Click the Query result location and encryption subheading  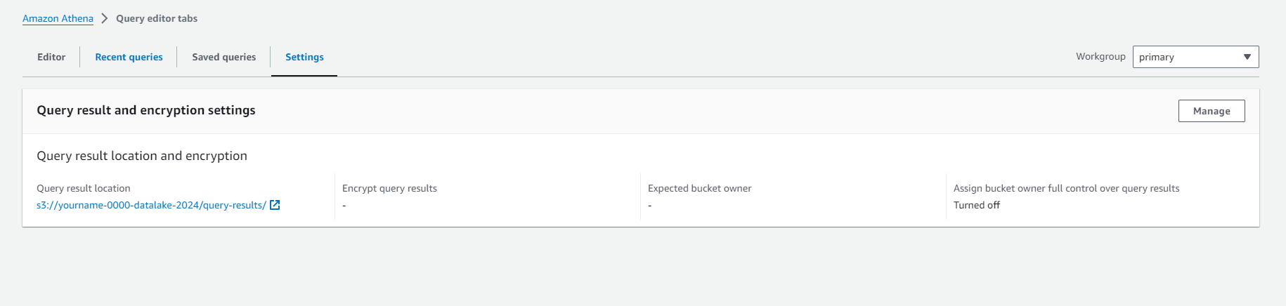click(x=142, y=156)
